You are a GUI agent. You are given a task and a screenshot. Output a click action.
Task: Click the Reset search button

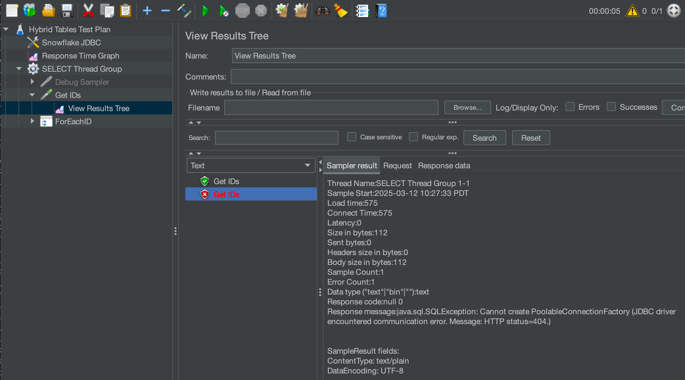click(x=531, y=138)
